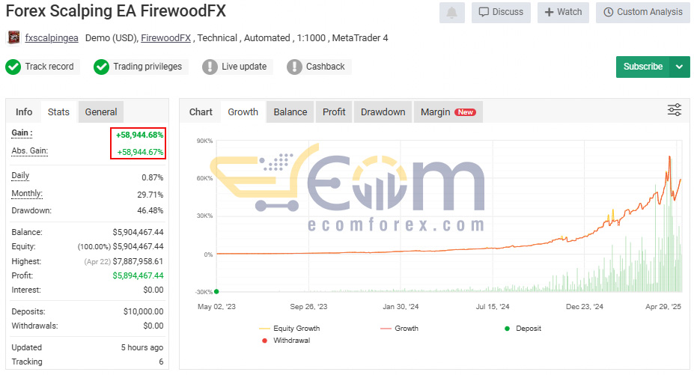Toggle the Withdrawal legend series
This screenshot has width=694, height=375.
(286, 341)
